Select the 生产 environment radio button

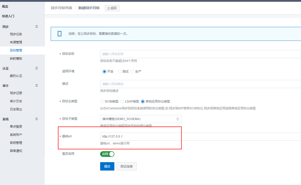pos(133,72)
